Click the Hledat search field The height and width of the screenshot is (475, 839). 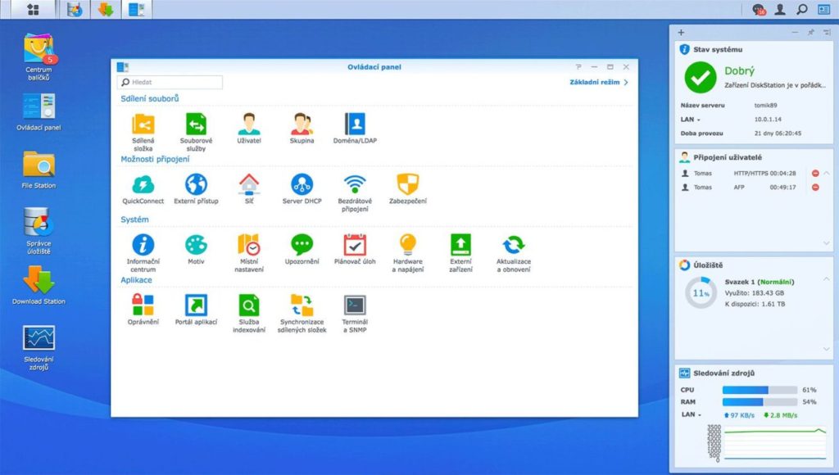(170, 82)
